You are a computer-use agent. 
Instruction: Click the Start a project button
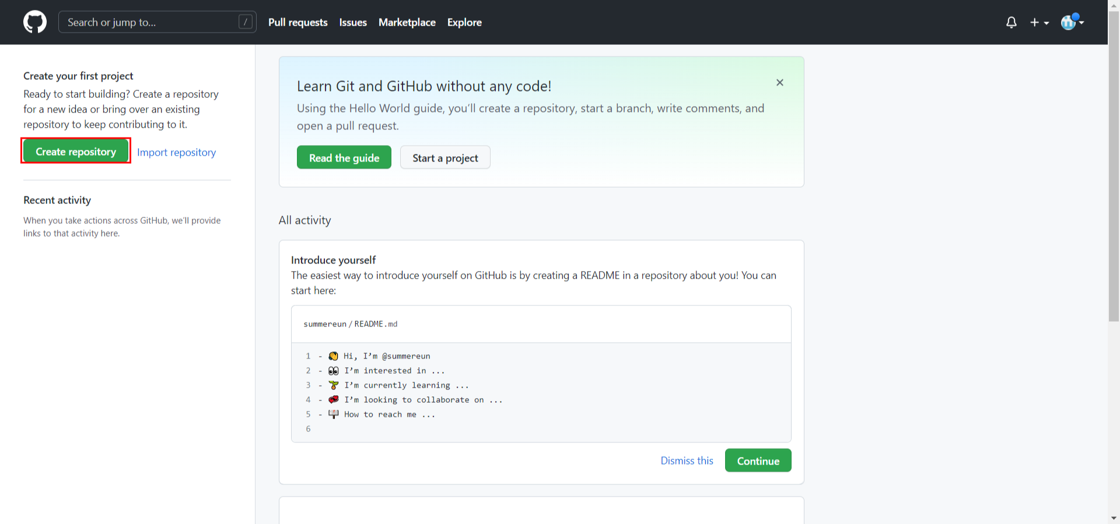(x=445, y=157)
